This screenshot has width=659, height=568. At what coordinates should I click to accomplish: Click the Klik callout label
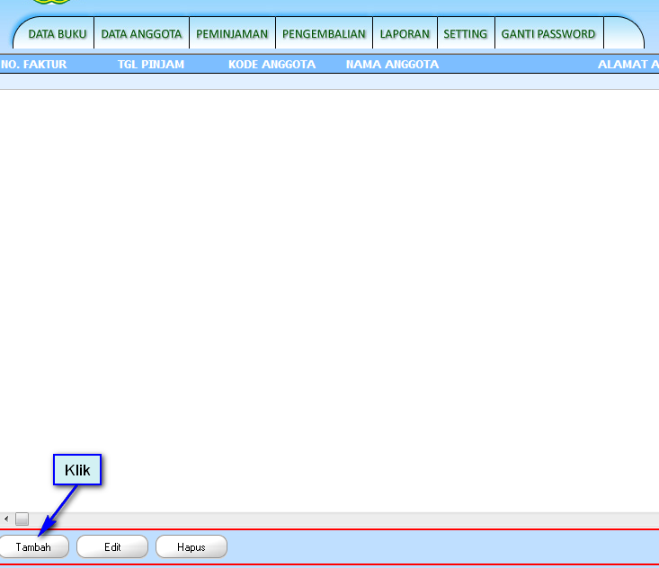(x=77, y=470)
